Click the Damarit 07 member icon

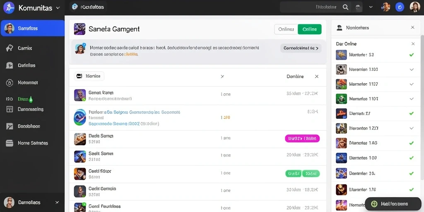tap(341, 113)
